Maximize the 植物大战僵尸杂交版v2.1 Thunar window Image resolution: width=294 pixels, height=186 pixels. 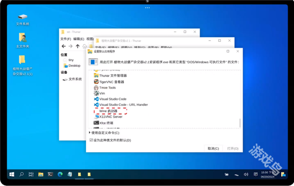(220, 41)
